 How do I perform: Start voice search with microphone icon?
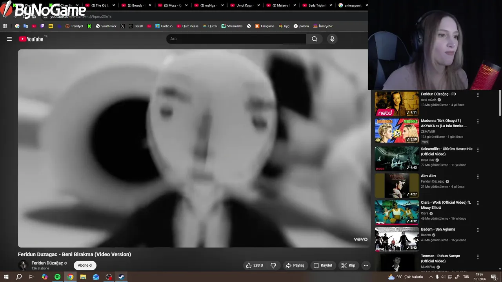click(332, 39)
